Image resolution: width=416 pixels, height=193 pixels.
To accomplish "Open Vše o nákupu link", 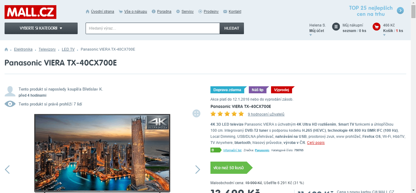I will pyautogui.click(x=136, y=12).
